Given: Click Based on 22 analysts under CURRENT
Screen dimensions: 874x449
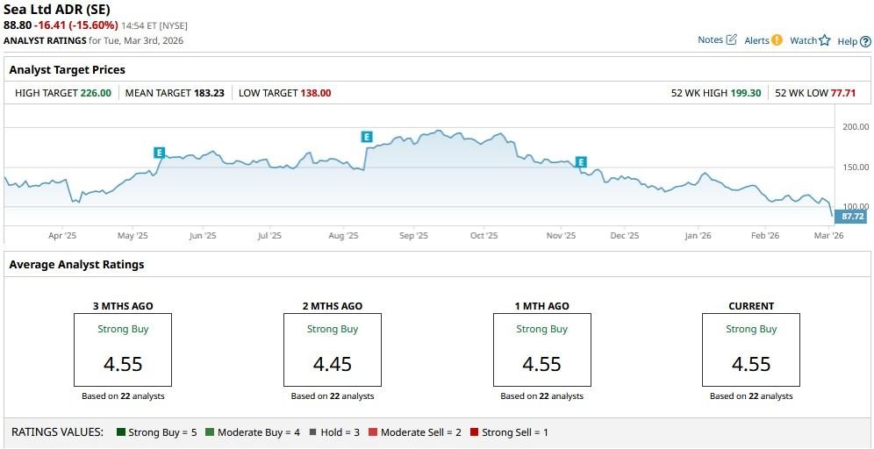Looking at the screenshot, I should click(x=751, y=396).
